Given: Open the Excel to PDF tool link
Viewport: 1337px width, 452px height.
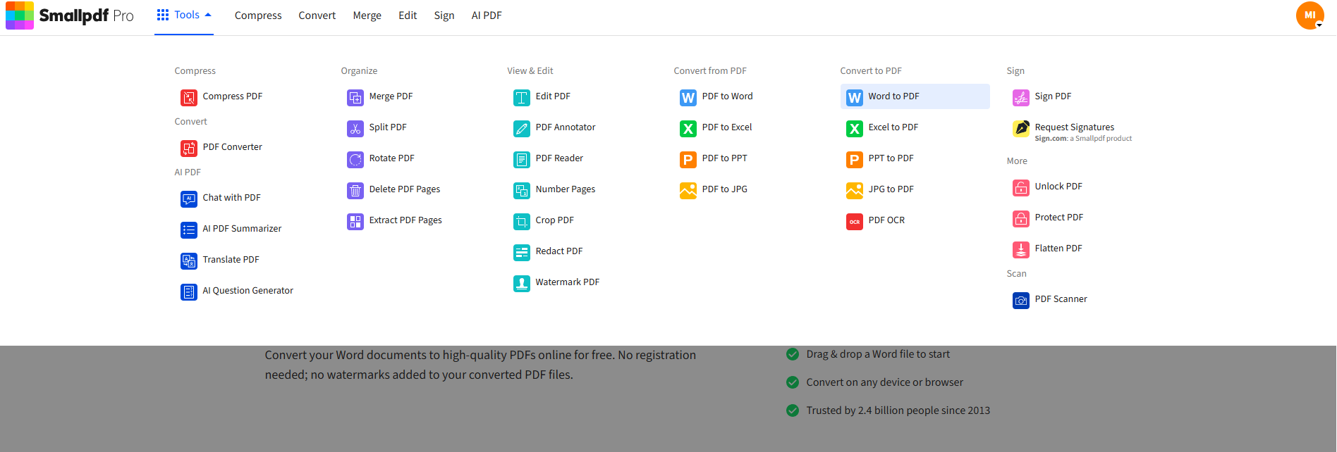Looking at the screenshot, I should (893, 127).
